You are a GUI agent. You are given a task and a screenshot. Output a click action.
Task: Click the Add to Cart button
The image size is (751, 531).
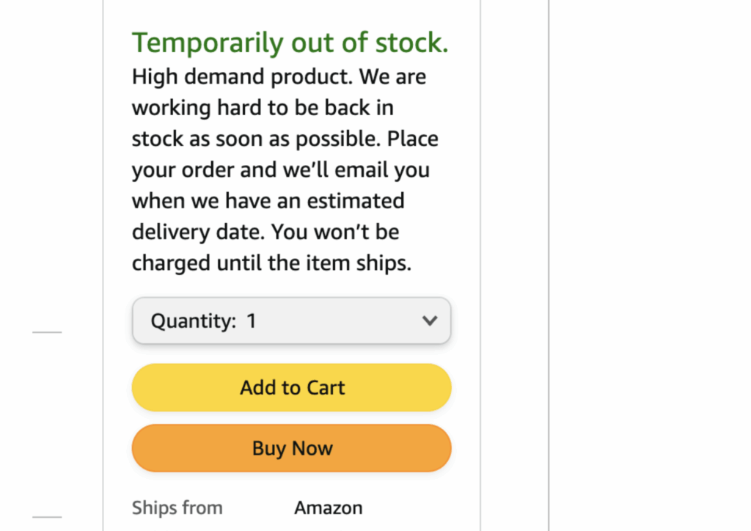tap(292, 387)
